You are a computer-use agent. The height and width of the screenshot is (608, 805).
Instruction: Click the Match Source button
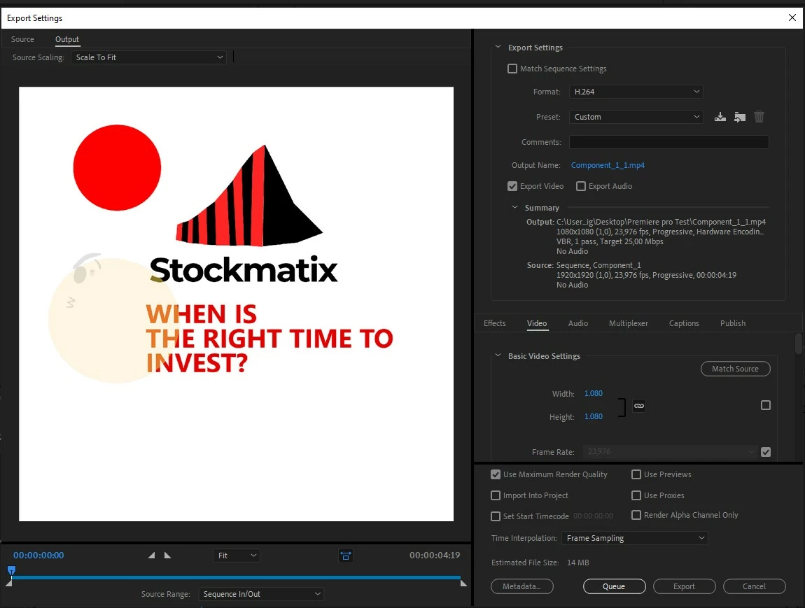pos(735,369)
